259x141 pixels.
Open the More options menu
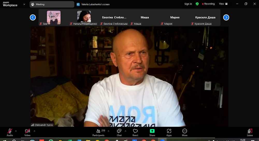pos(185,132)
